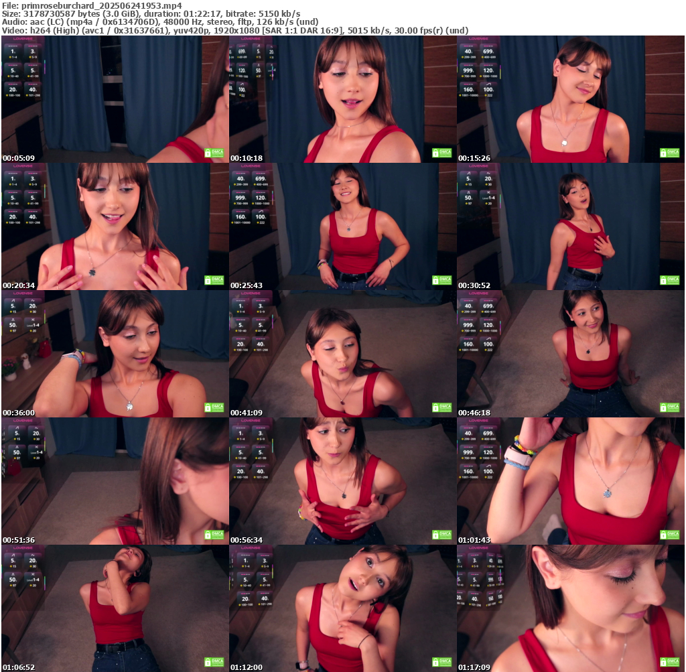
Task: Open the thumbnail frame at 00:41:09
Action: pos(343,354)
